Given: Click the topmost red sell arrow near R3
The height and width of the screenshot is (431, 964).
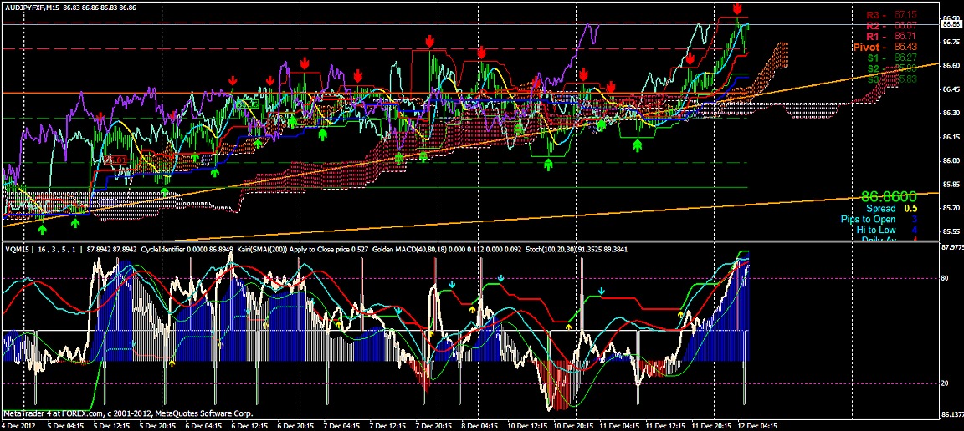Looking at the screenshot, I should 737,8.
